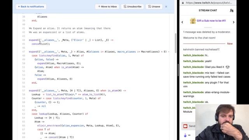The image size is (249, 140).
Task: Click the streamer webcam overlay
Action: point(222,122)
